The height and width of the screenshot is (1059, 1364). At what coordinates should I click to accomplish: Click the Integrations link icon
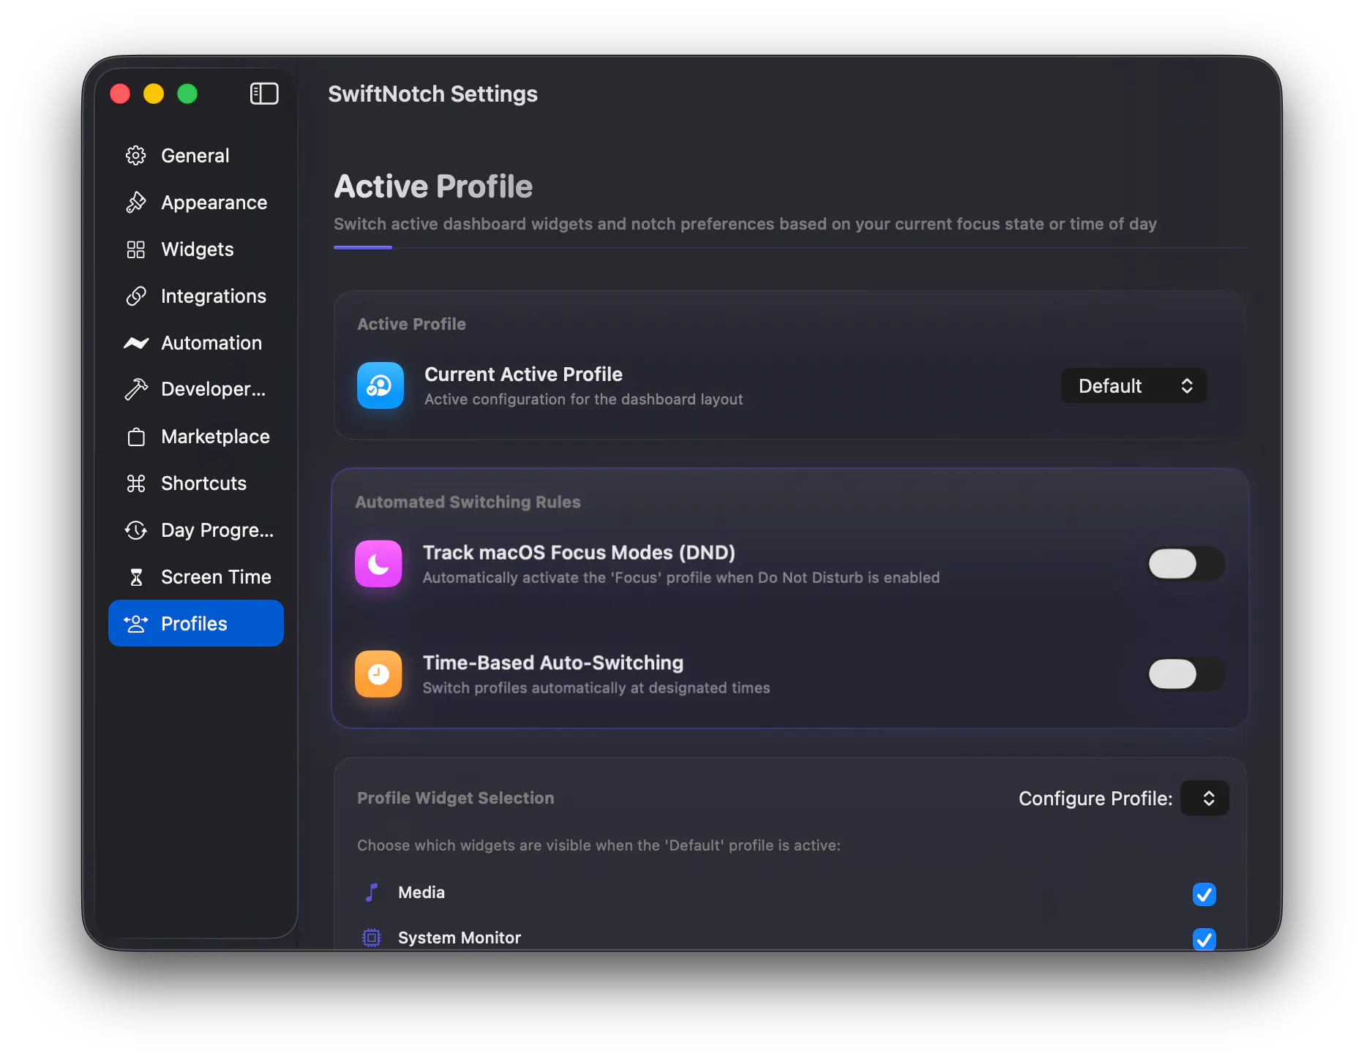136,296
